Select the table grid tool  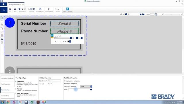click(2, 36)
